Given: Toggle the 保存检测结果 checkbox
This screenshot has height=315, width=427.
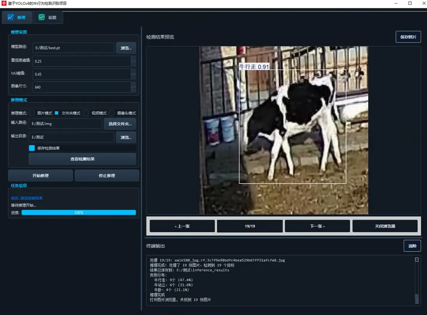Looking at the screenshot, I should 32,148.
